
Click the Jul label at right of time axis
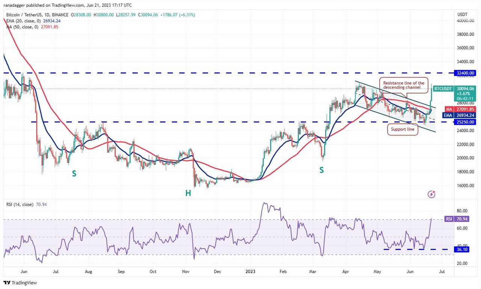click(x=442, y=271)
